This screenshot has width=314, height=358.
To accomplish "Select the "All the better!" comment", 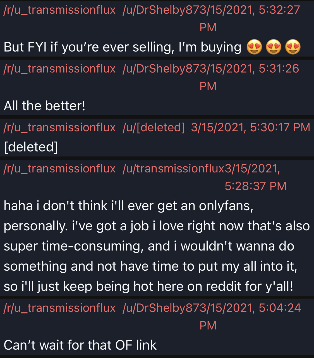I will (x=45, y=106).
